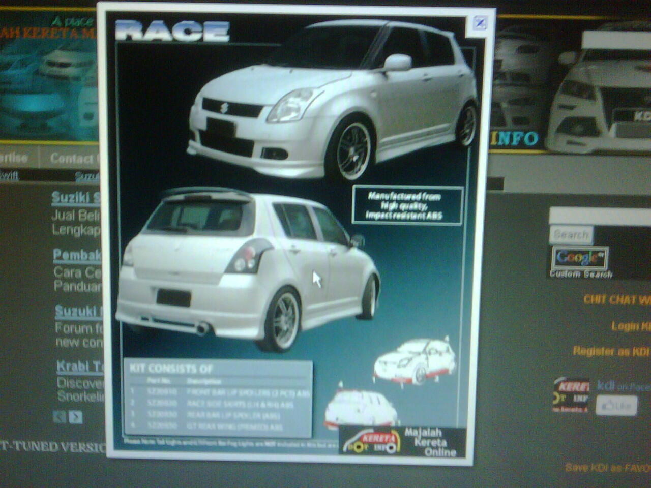Open the KDI on Facebook link
This screenshot has width=651, height=488.
coord(624,386)
